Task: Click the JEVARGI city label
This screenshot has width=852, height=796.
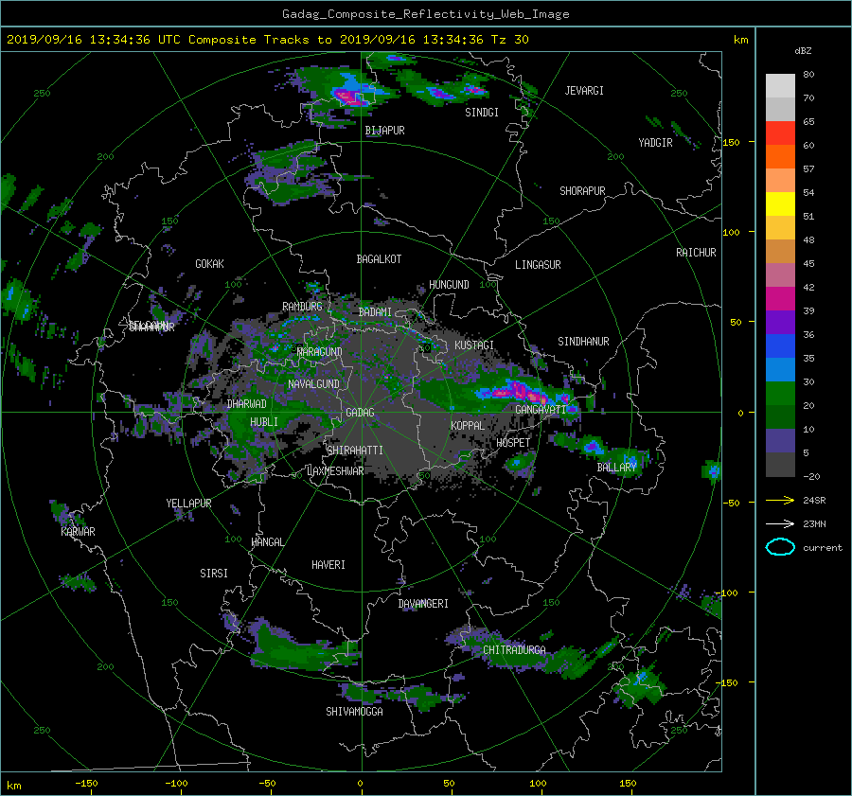Action: point(584,91)
